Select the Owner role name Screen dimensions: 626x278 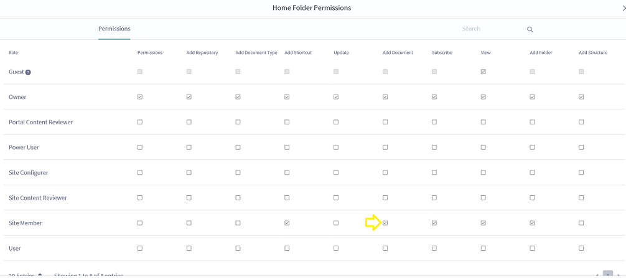click(17, 97)
